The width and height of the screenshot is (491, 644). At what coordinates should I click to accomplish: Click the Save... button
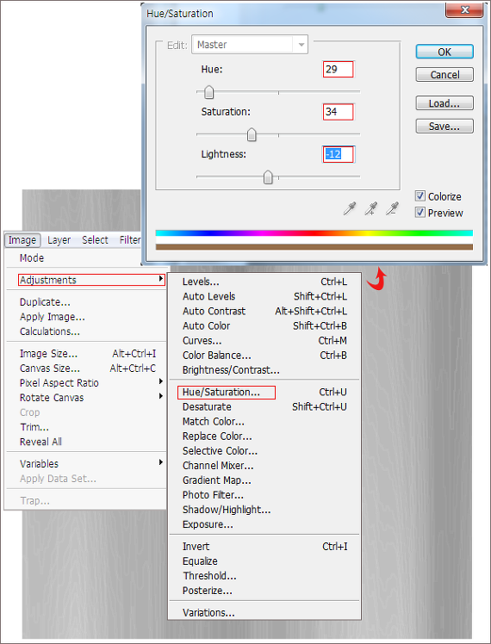(x=444, y=126)
